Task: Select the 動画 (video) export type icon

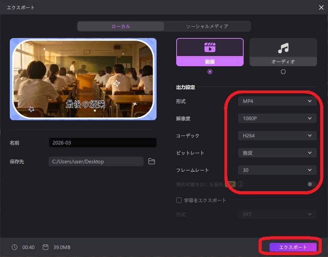Action: (x=210, y=51)
